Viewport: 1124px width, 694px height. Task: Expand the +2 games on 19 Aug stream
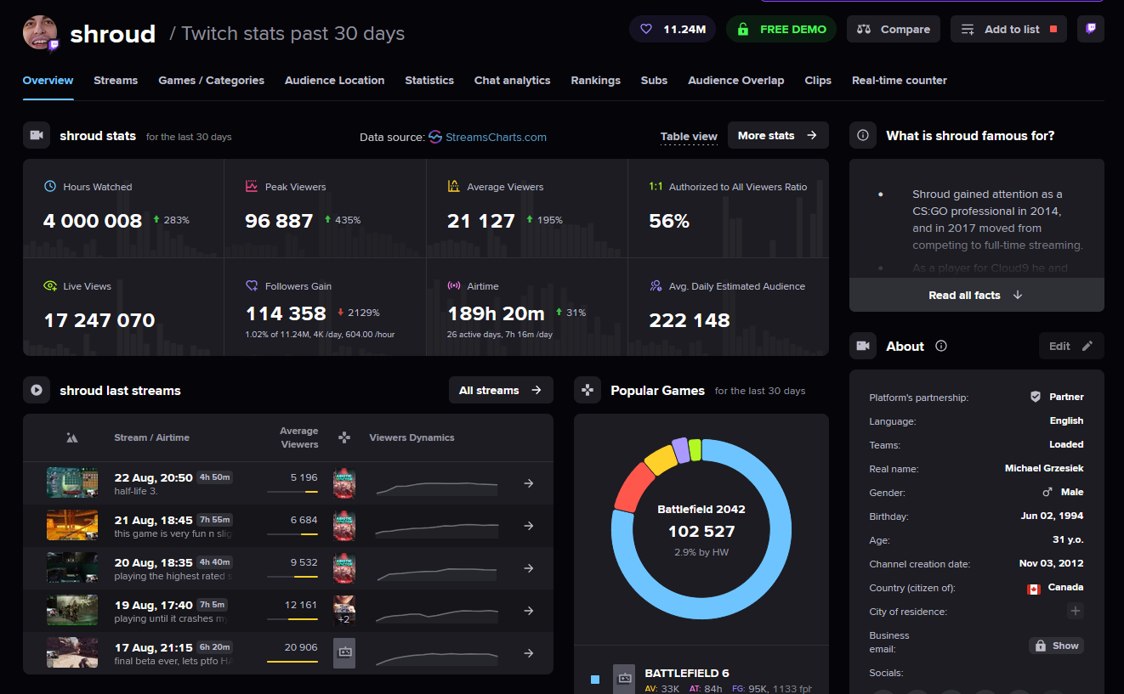tap(344, 619)
